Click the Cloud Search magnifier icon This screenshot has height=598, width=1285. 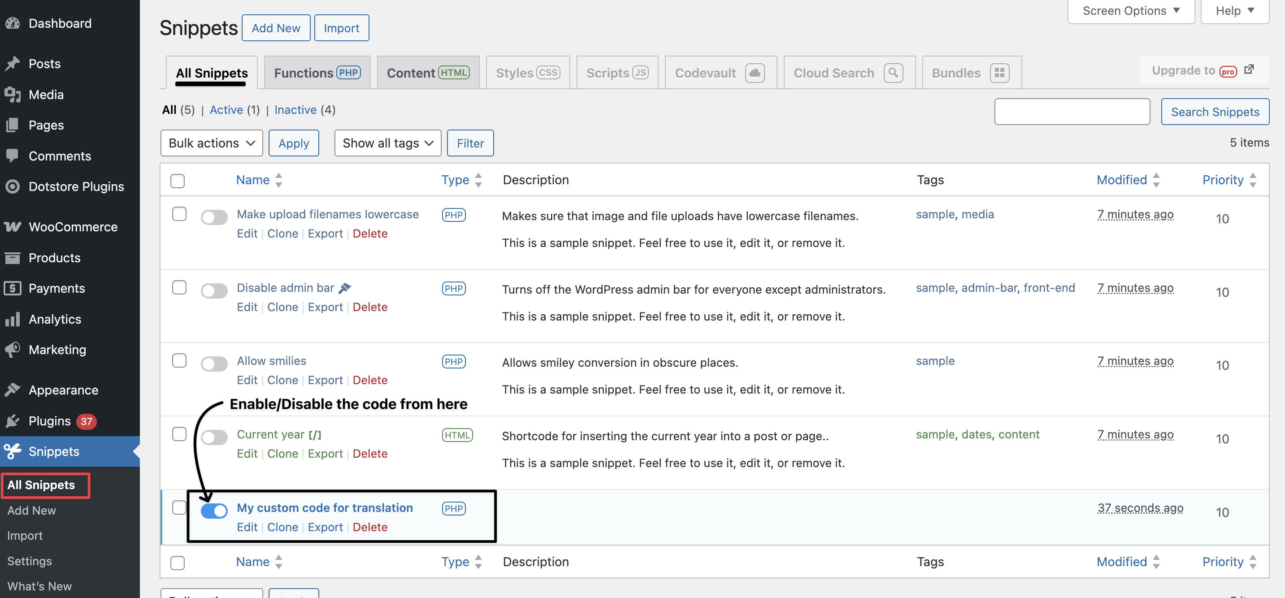[x=893, y=74]
